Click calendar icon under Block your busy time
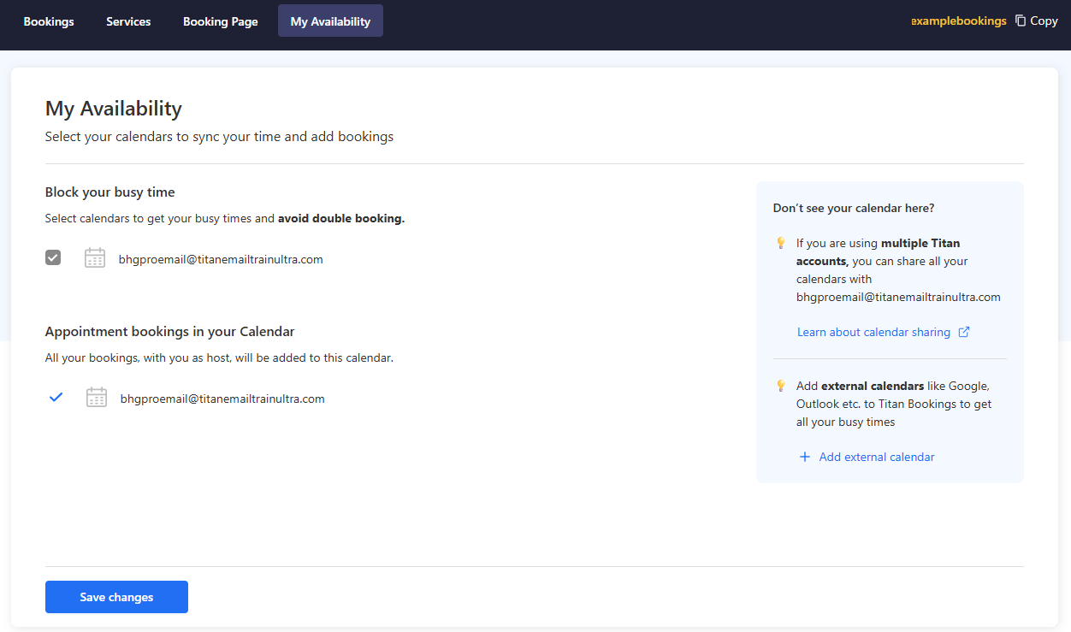The image size is (1071, 632). coord(95,258)
